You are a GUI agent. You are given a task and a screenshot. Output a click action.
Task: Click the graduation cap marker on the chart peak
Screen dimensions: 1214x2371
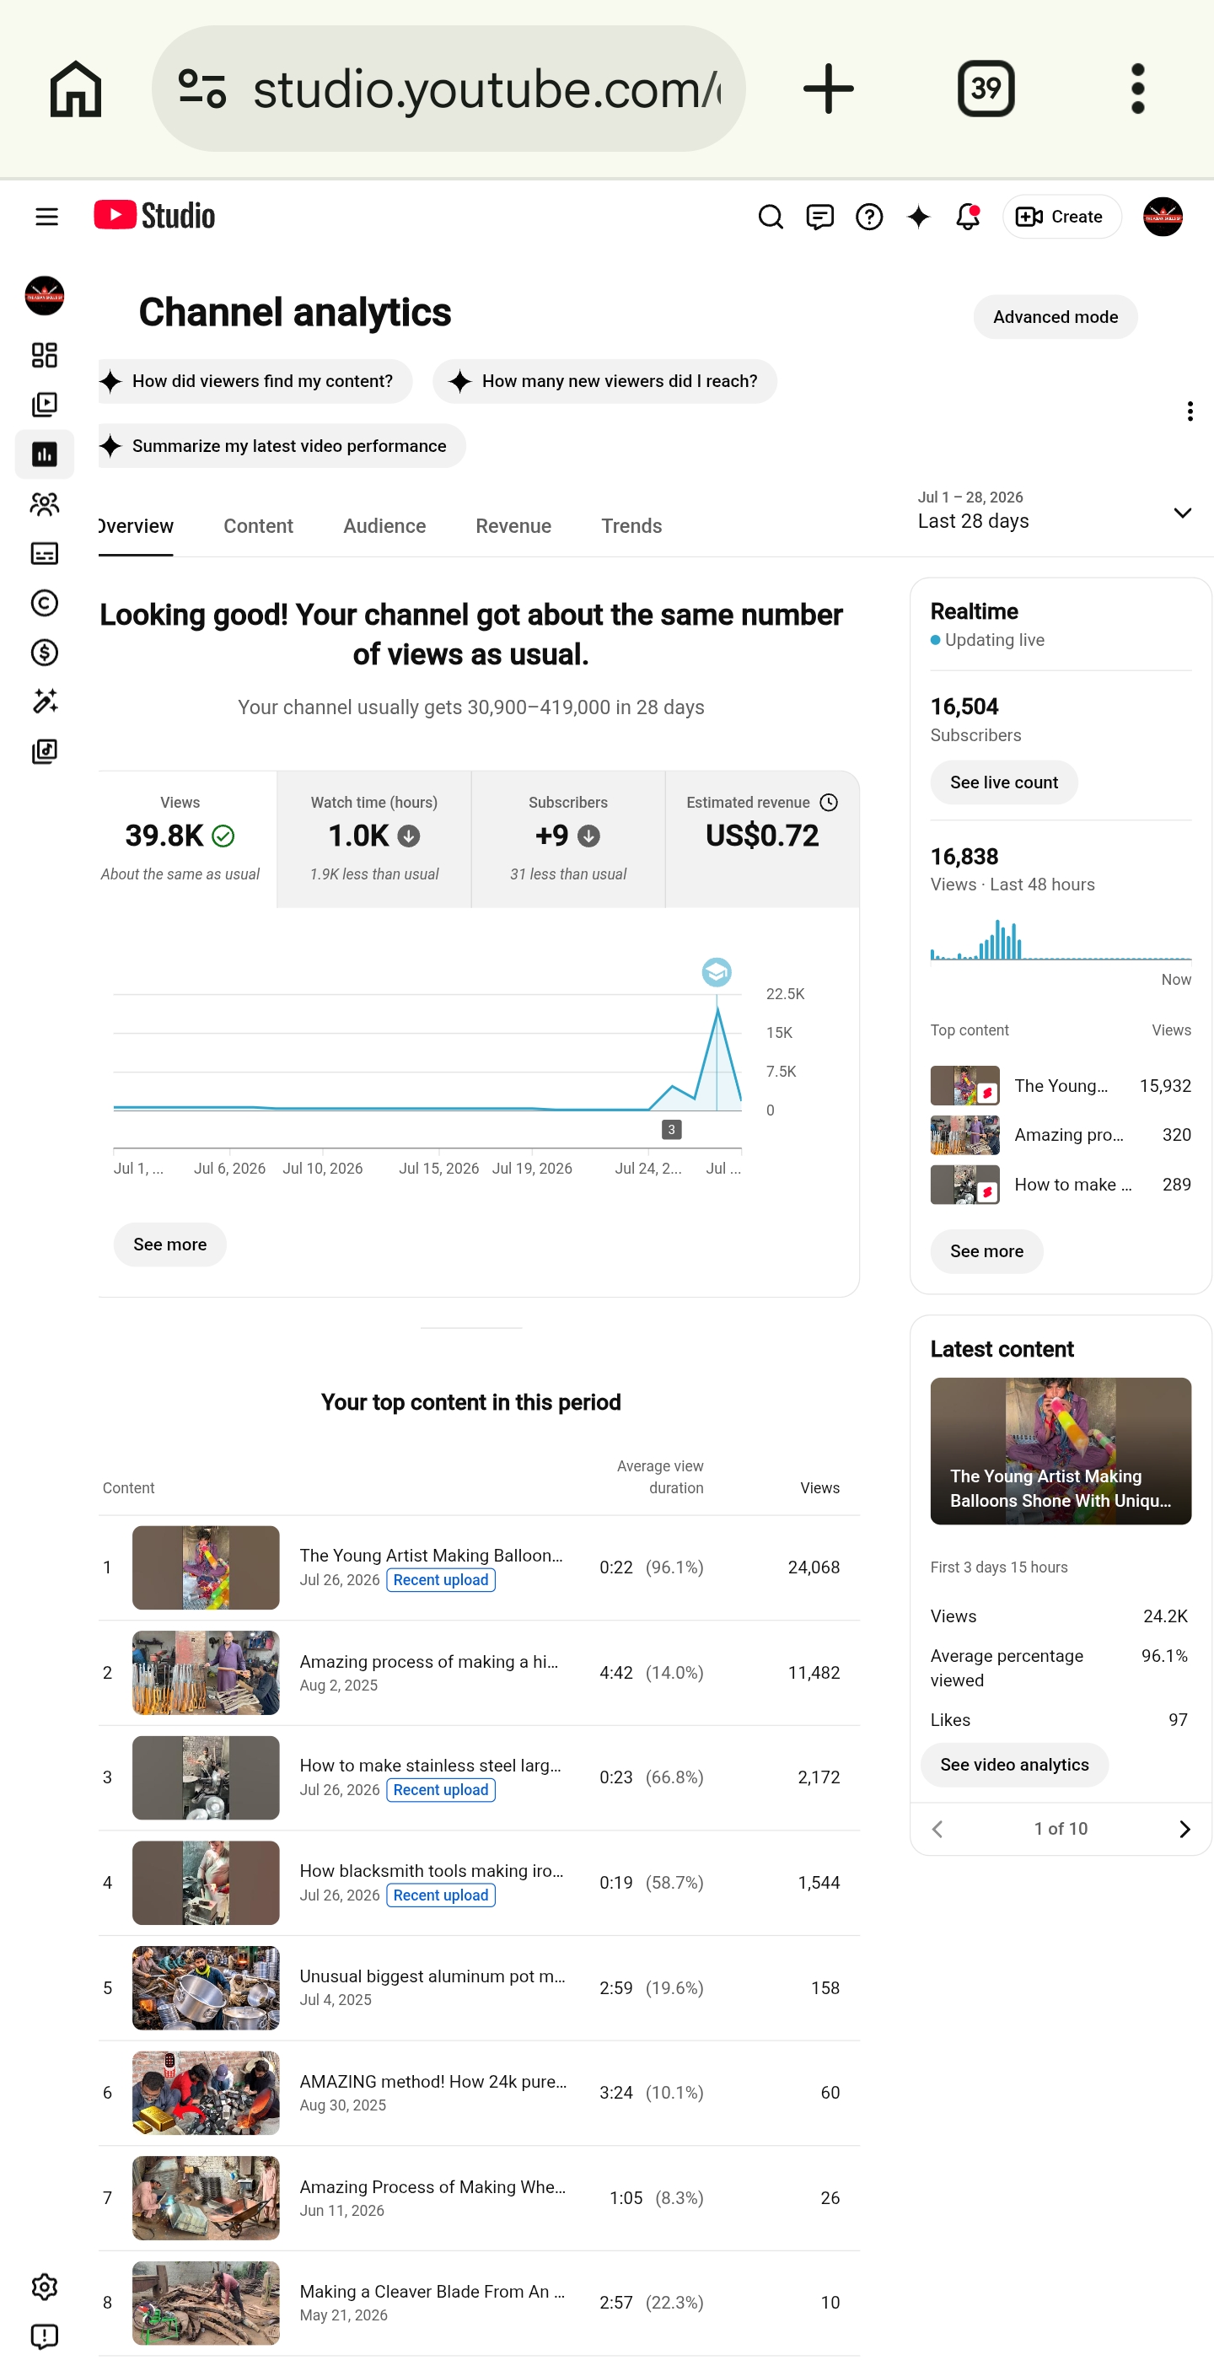click(716, 972)
